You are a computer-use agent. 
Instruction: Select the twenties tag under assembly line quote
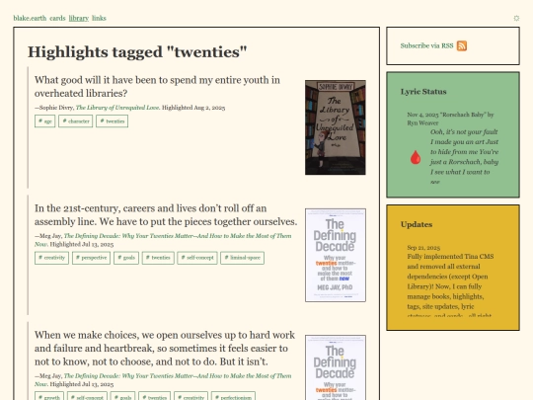tap(158, 258)
